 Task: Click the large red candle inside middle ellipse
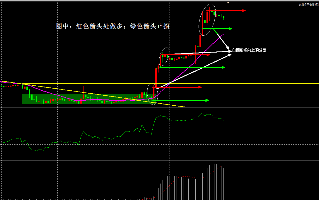point(160,60)
